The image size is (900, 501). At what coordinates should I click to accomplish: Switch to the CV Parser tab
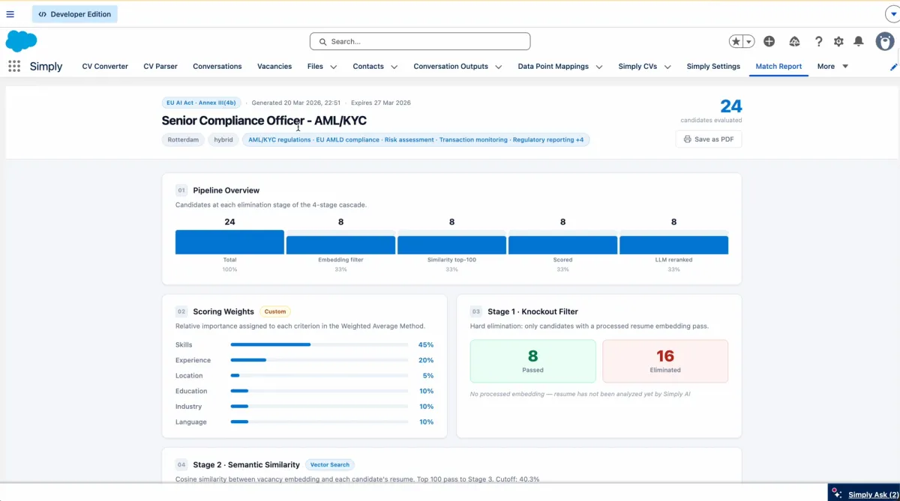coord(160,67)
